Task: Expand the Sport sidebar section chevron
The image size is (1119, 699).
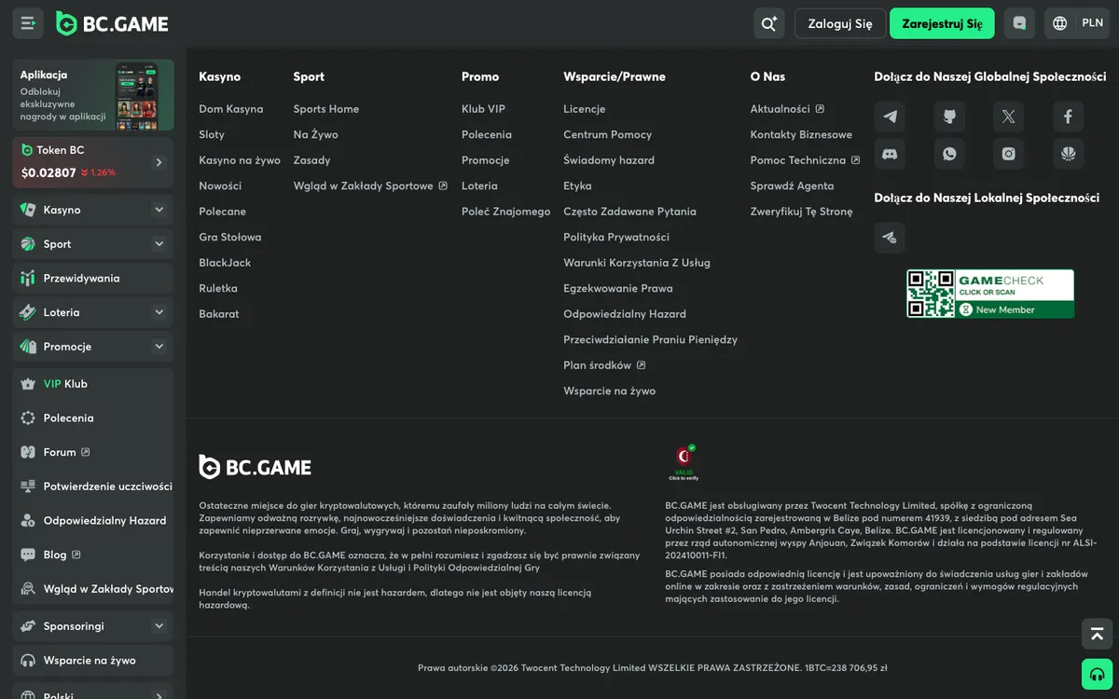Action: (x=159, y=244)
